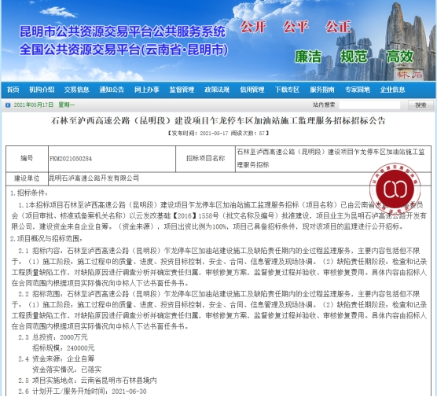Click the announcement title 石林至泸西高速公路…招标公告
The width and height of the screenshot is (437, 397).
pos(218,120)
